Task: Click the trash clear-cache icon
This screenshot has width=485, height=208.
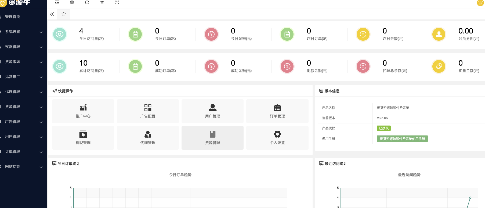Action: pyautogui.click(x=102, y=2)
